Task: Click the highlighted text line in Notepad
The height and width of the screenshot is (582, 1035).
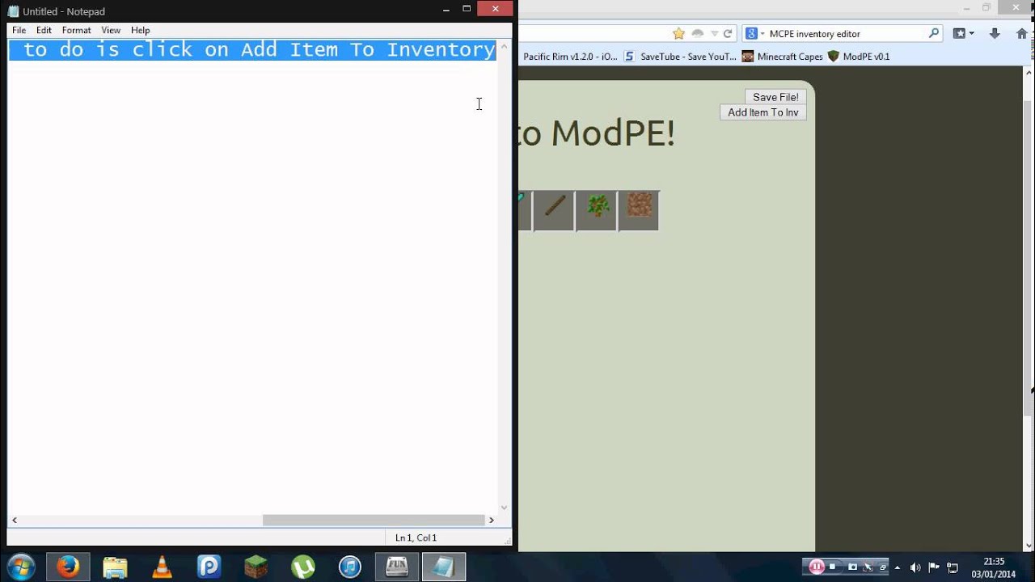Action: pos(252,50)
